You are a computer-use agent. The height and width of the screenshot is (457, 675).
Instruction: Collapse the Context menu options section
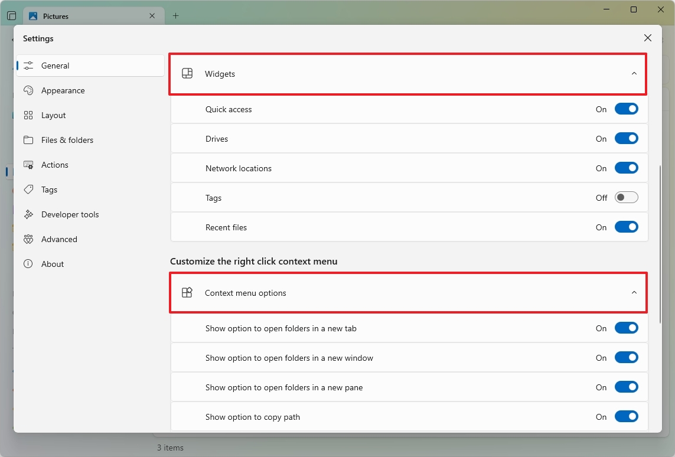click(x=634, y=292)
